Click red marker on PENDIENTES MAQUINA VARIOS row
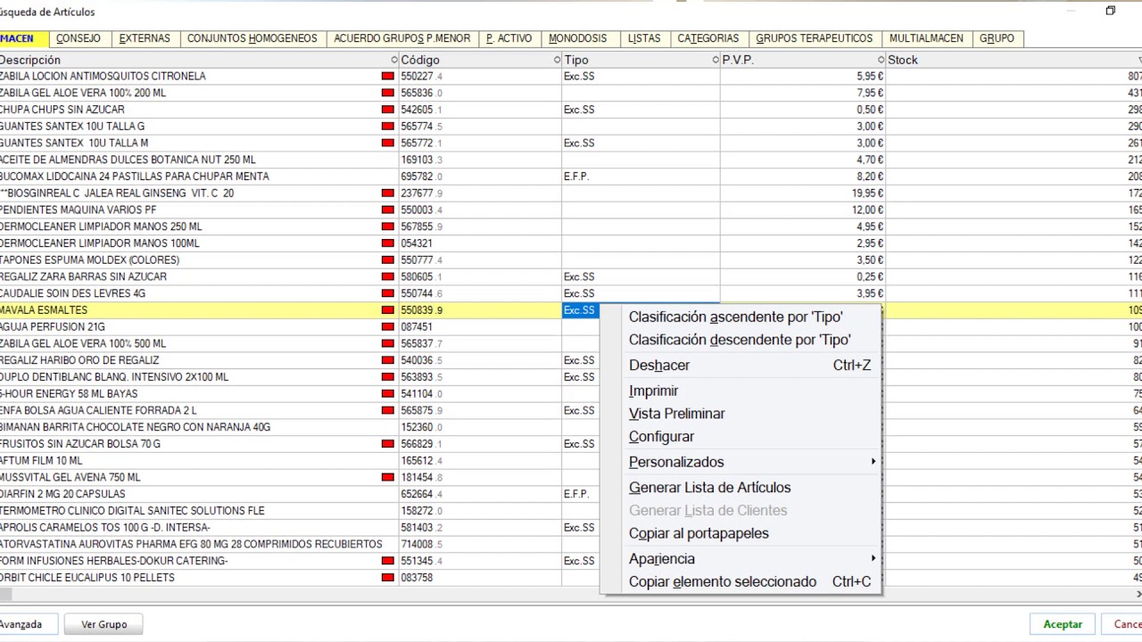 click(x=388, y=210)
